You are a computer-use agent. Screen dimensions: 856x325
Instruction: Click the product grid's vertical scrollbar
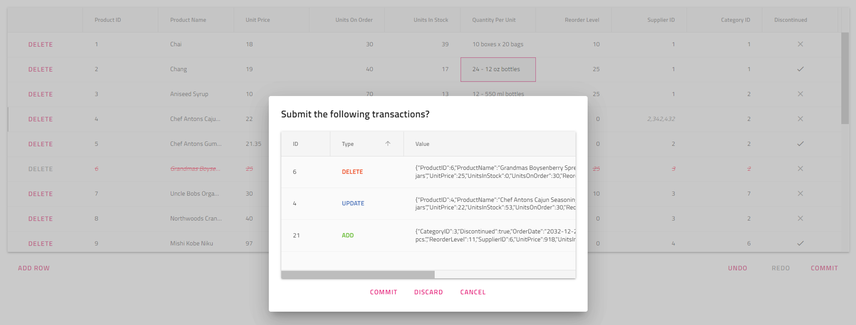(x=845, y=78)
